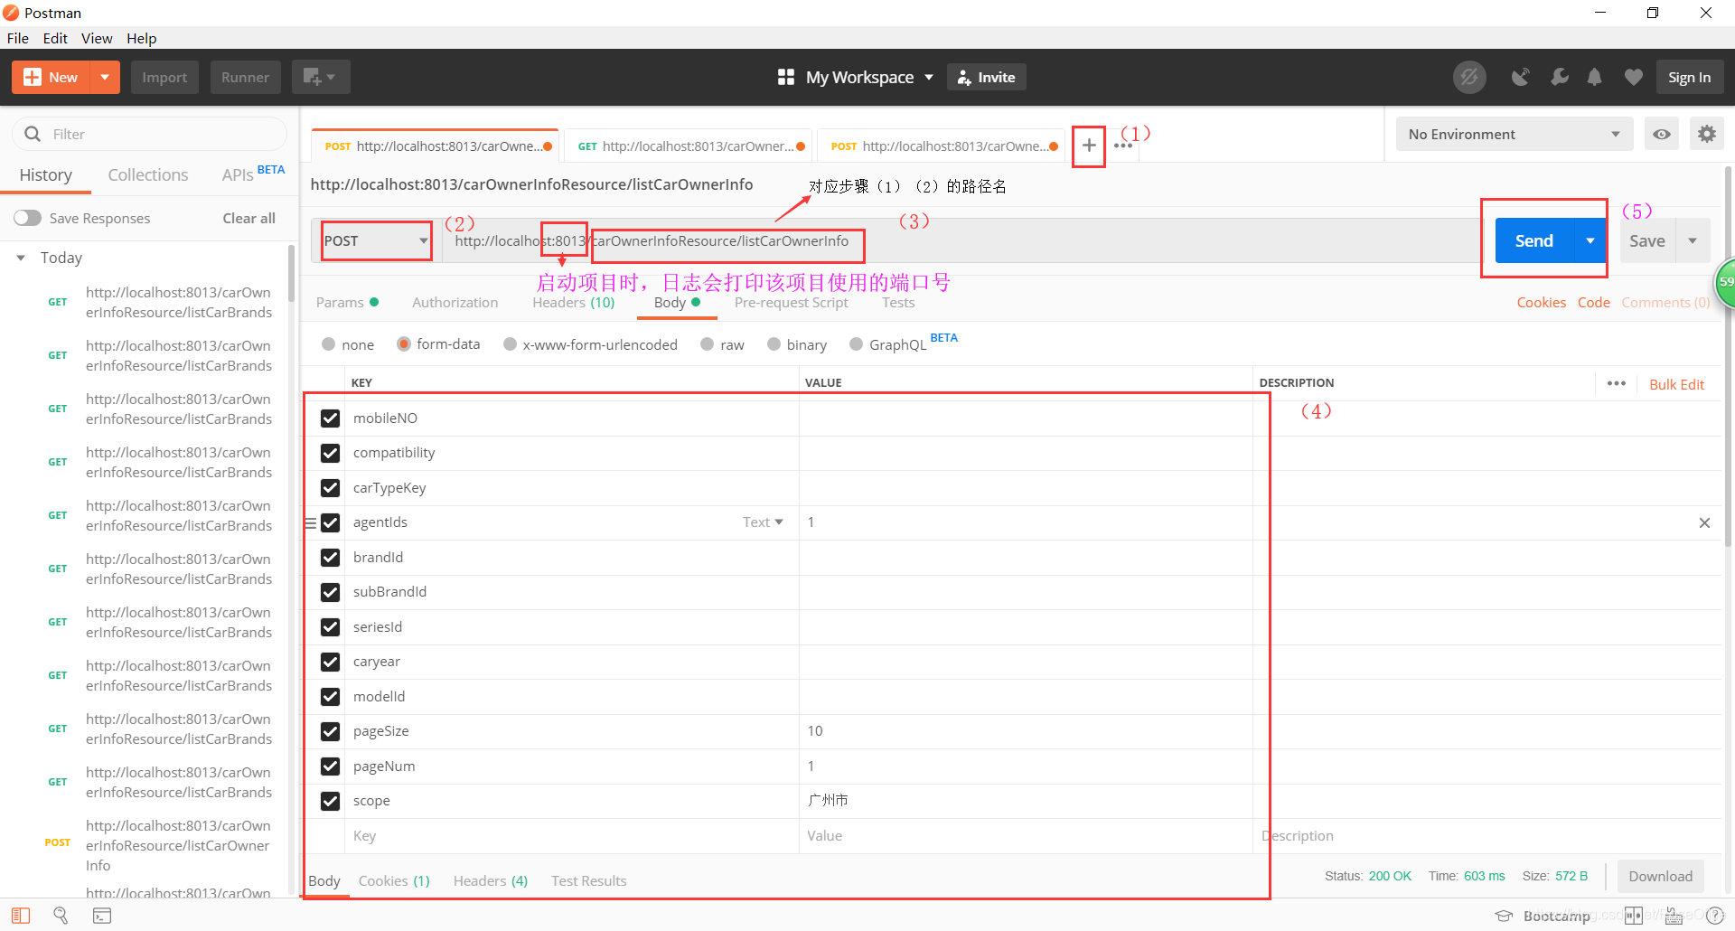Uncheck the compatibility parameter checkbox

coord(330,453)
